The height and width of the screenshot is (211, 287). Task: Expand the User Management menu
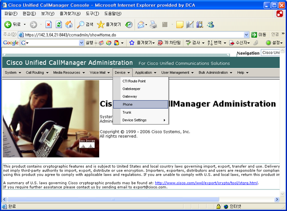177,73
